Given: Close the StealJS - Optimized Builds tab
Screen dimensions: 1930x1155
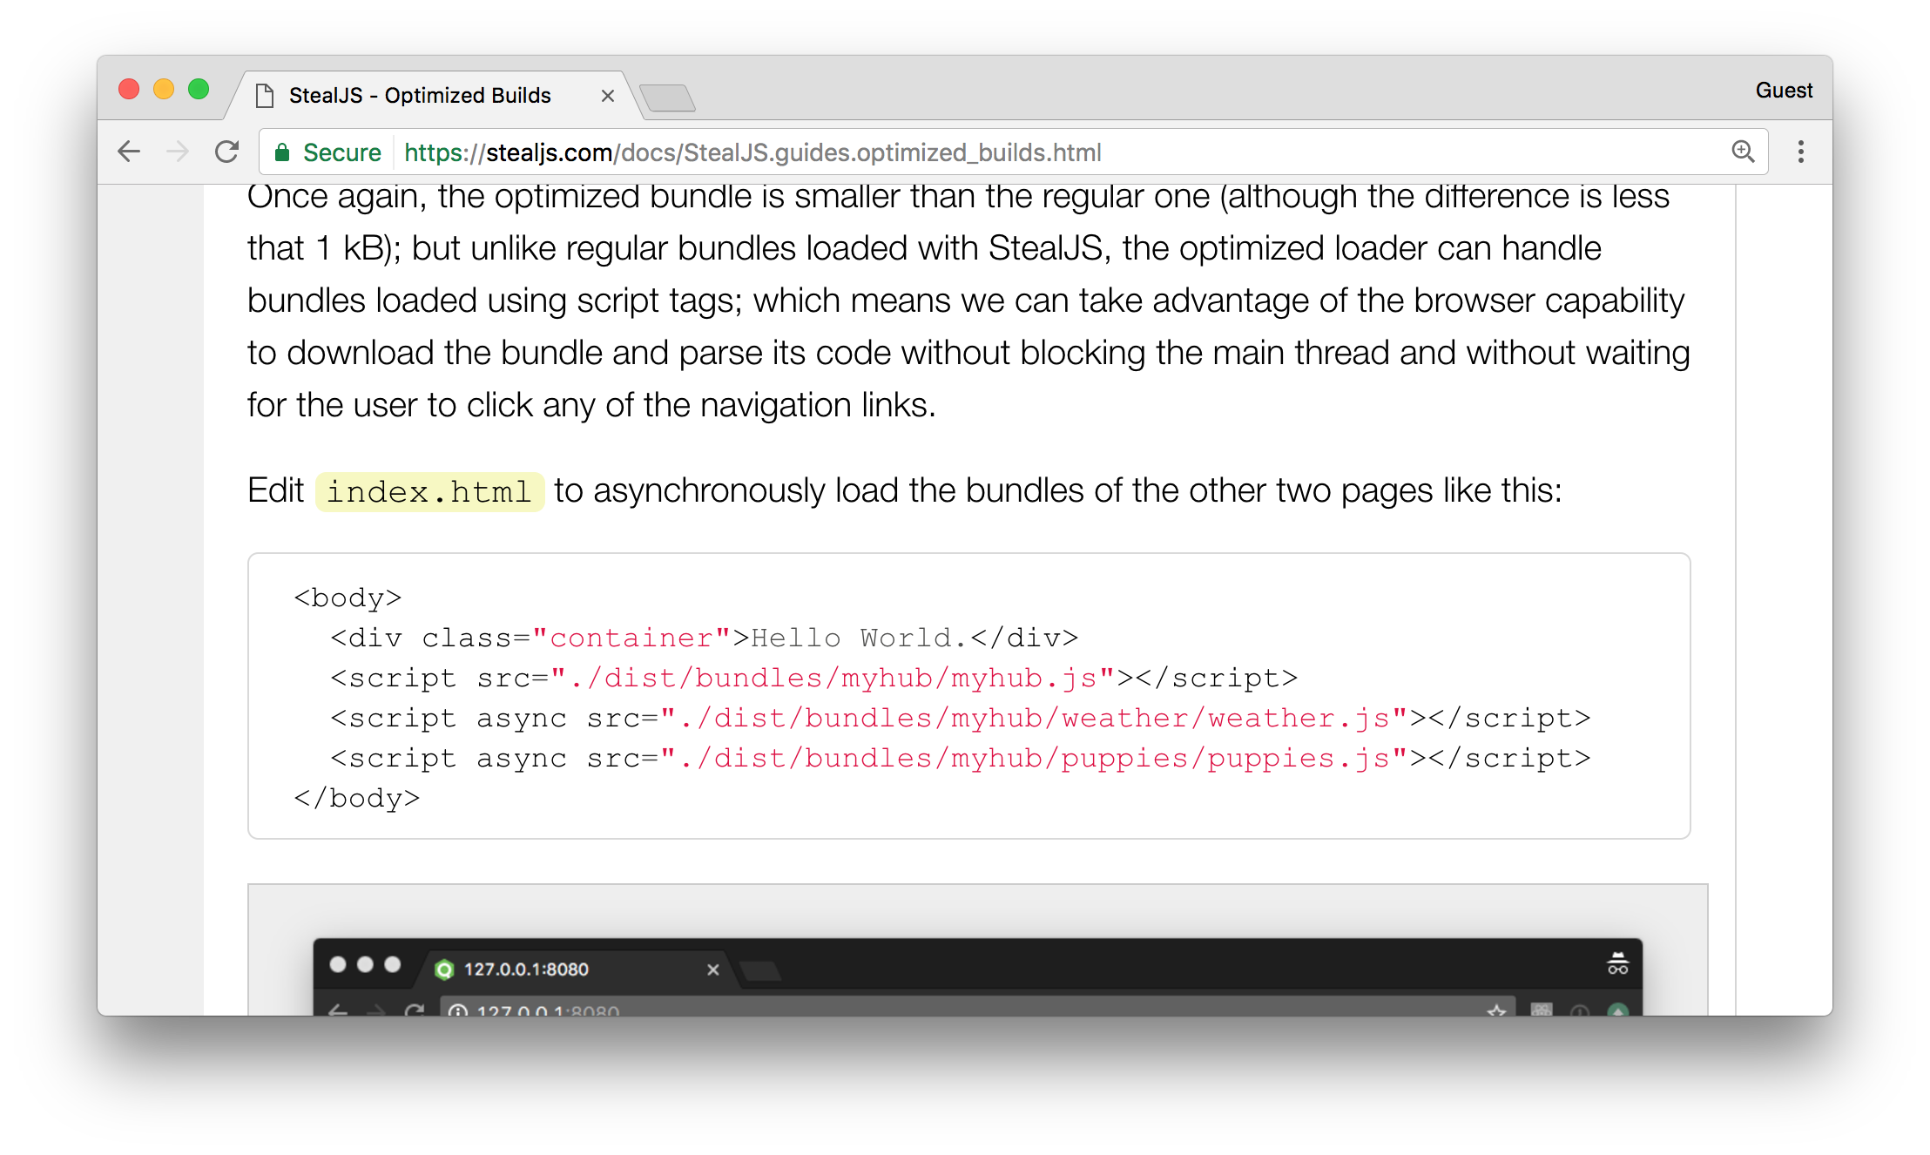Looking at the screenshot, I should tap(608, 96).
